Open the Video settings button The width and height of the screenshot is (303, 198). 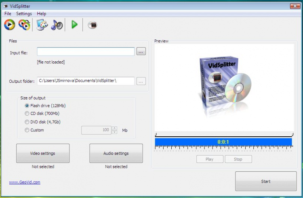click(43, 153)
